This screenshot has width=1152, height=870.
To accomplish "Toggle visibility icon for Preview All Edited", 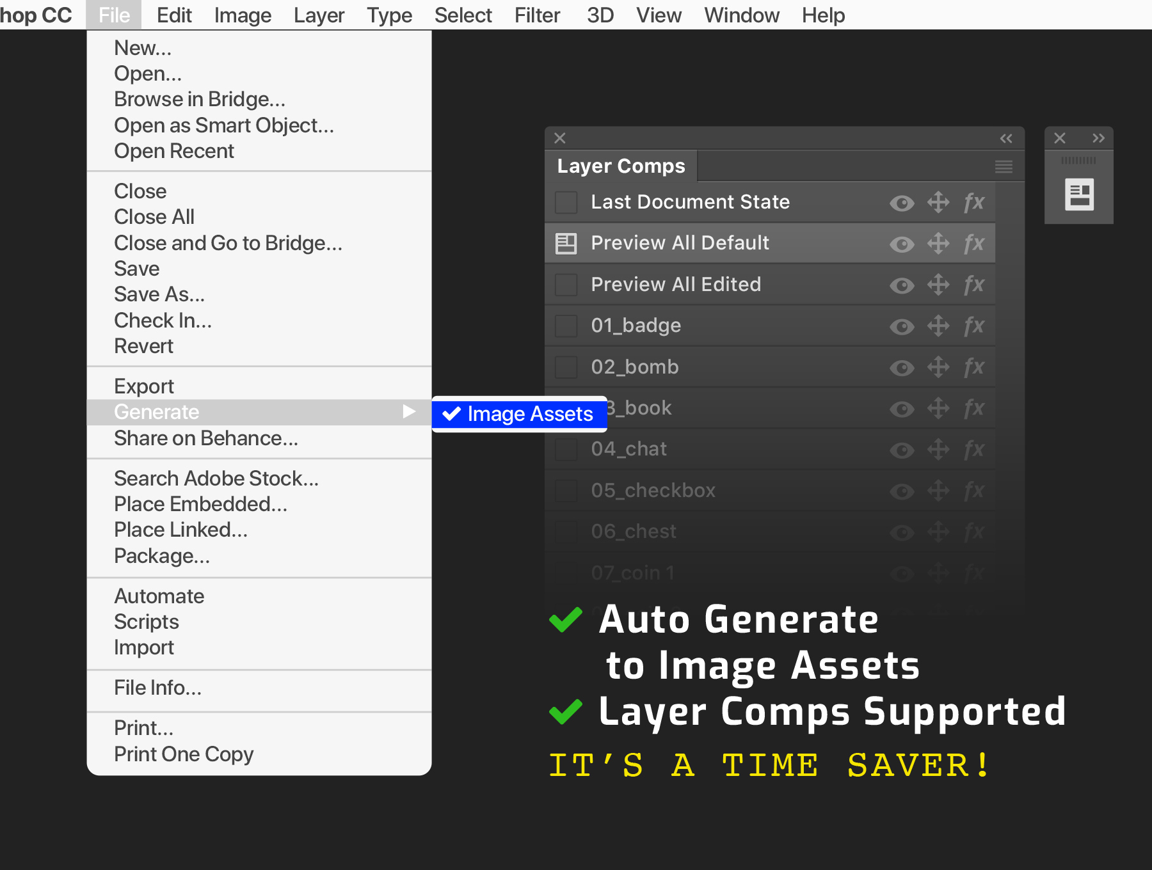I will pyautogui.click(x=902, y=285).
